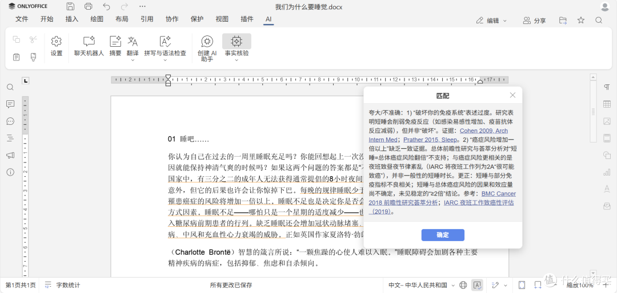Open paragraph settings in right sidebar
Viewport: 617px width, 293px height.
607,87
